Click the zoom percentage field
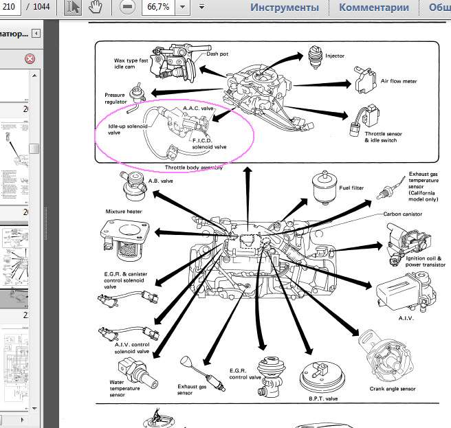 point(159,7)
